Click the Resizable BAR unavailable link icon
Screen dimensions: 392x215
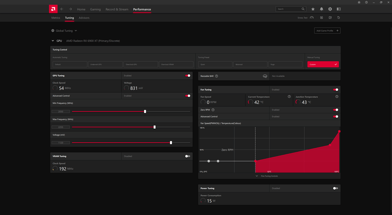click(265, 76)
